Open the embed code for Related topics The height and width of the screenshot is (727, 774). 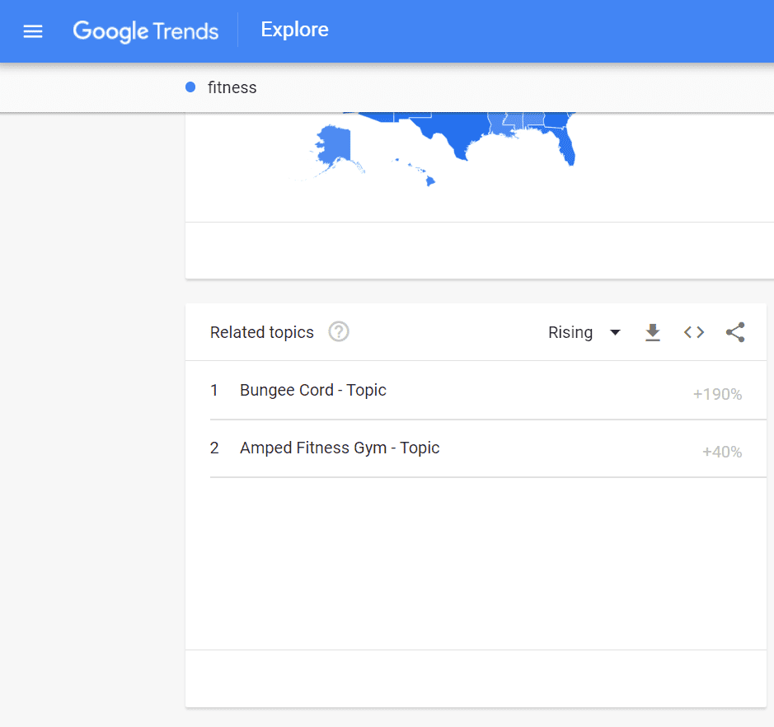[693, 332]
